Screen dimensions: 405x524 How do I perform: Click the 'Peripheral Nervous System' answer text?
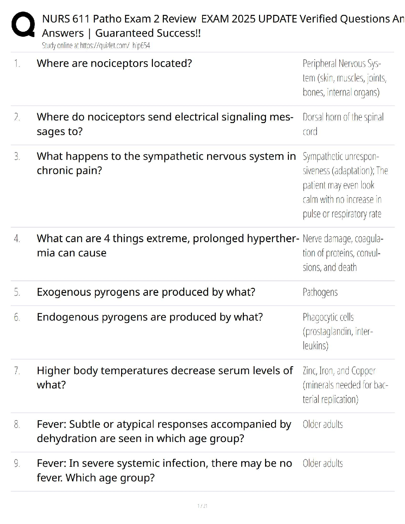tap(344, 78)
